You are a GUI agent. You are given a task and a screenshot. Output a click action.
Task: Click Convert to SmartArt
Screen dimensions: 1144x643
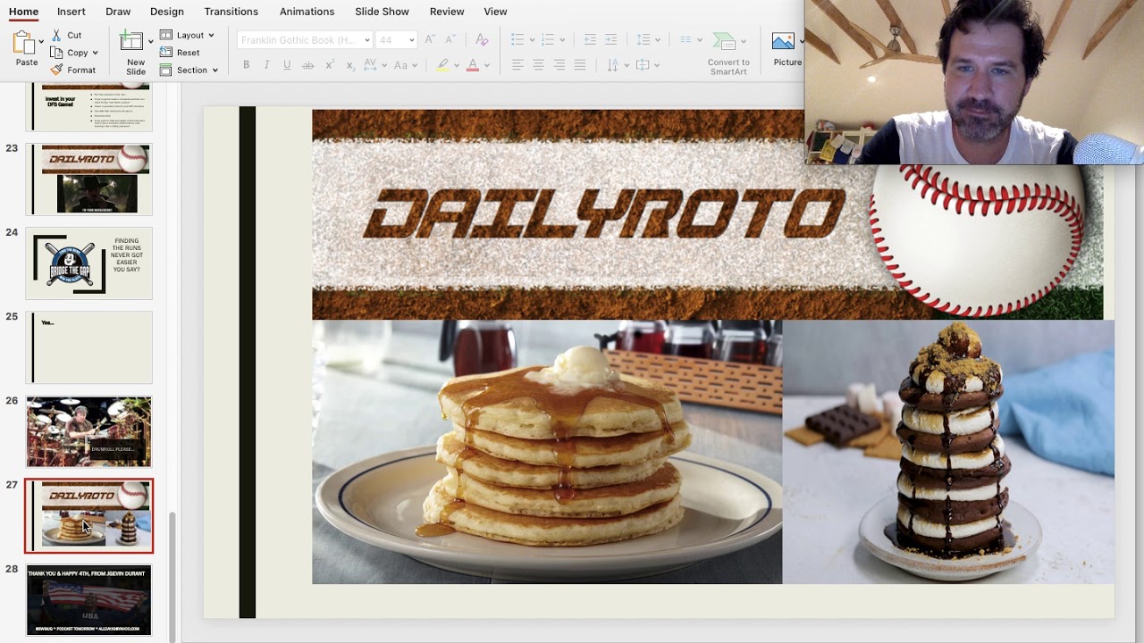[728, 54]
